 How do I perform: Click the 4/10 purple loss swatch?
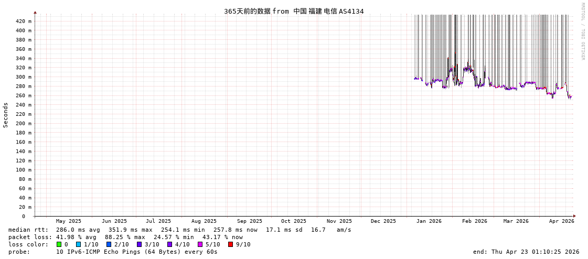click(x=169, y=244)
